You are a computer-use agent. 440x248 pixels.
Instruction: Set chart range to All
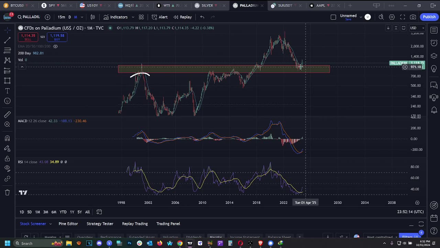(87, 212)
